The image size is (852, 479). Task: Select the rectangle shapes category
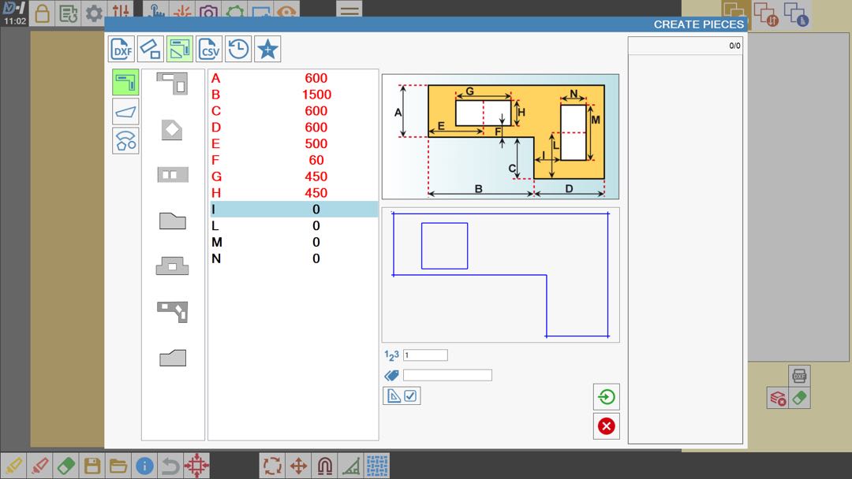click(125, 81)
